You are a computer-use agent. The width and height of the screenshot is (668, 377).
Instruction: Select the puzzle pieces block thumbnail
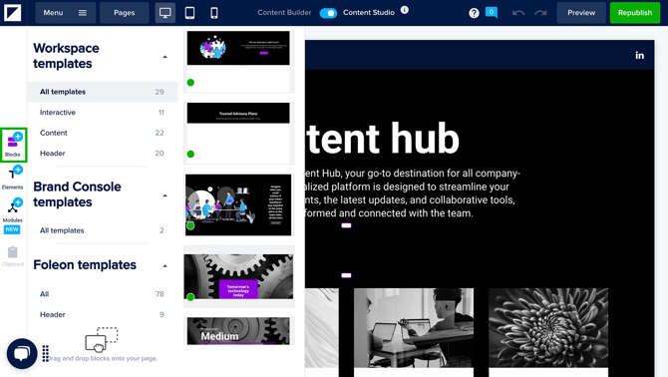click(238, 61)
